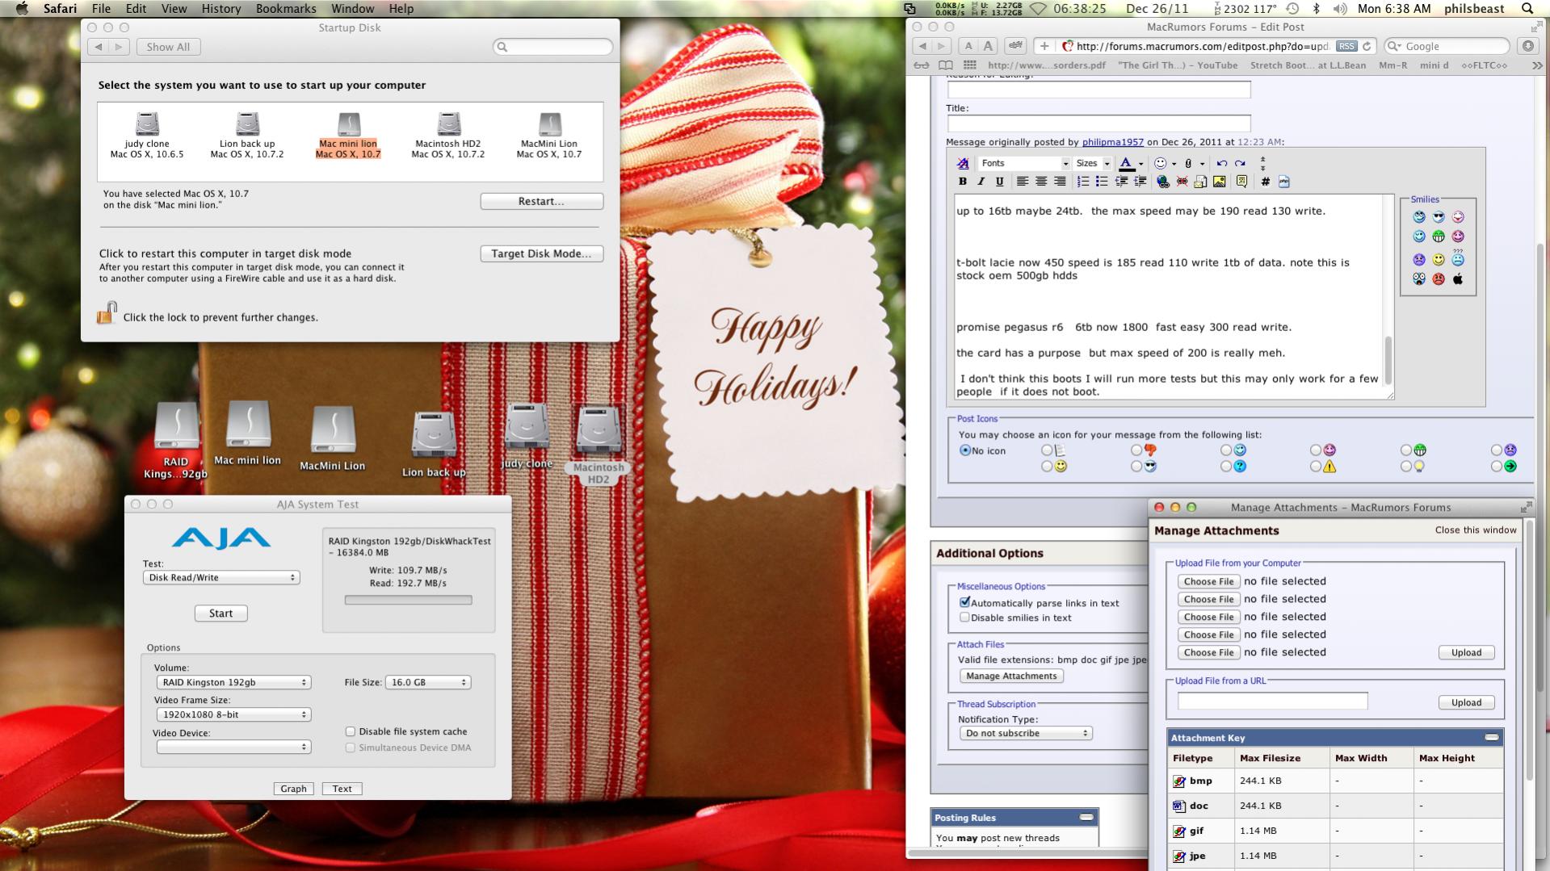The width and height of the screenshot is (1550, 871).
Task: Select warning triangle post icon radio
Action: click(1316, 467)
